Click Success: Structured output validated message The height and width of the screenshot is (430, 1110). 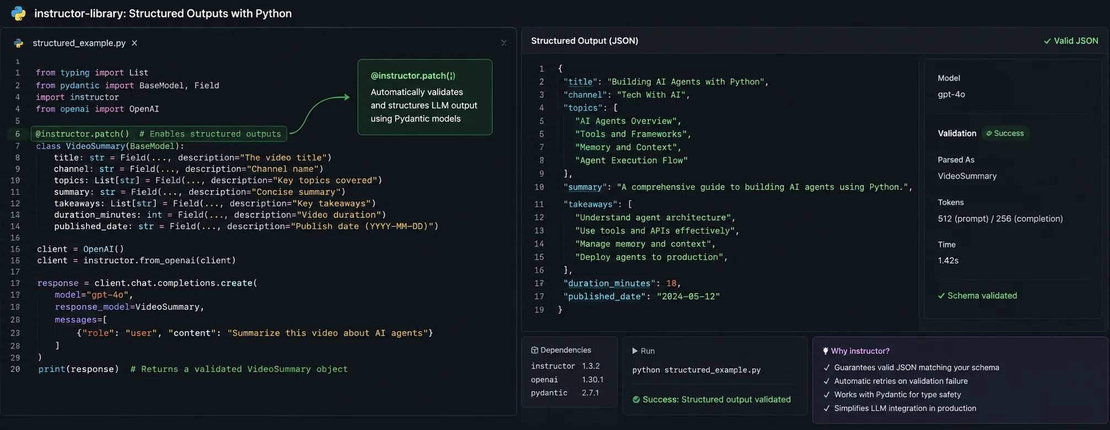coord(716,400)
